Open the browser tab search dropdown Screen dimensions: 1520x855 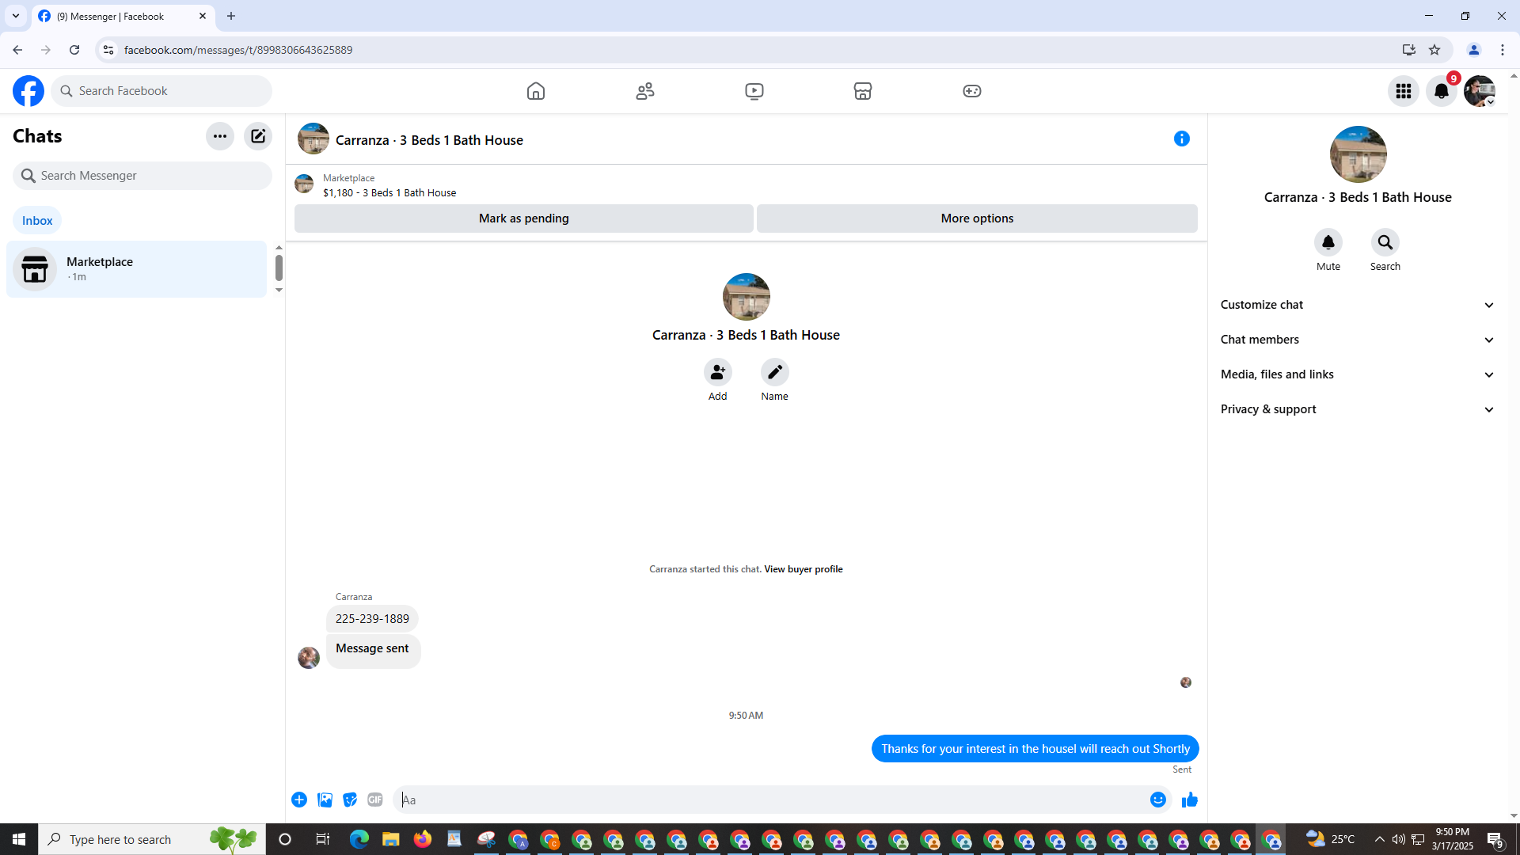pyautogui.click(x=16, y=16)
